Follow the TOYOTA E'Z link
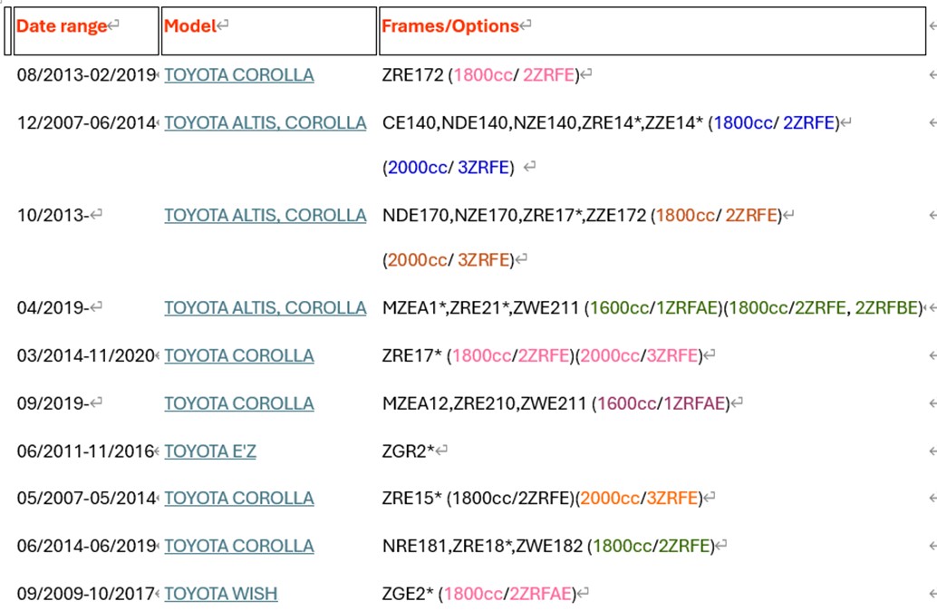 click(x=210, y=451)
